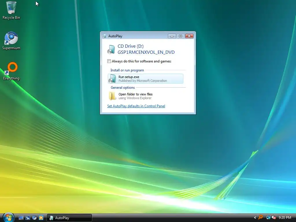The height and width of the screenshot is (222, 296).
Task: Click the CD drive disc icon in AutoPlay
Action: tap(111, 49)
